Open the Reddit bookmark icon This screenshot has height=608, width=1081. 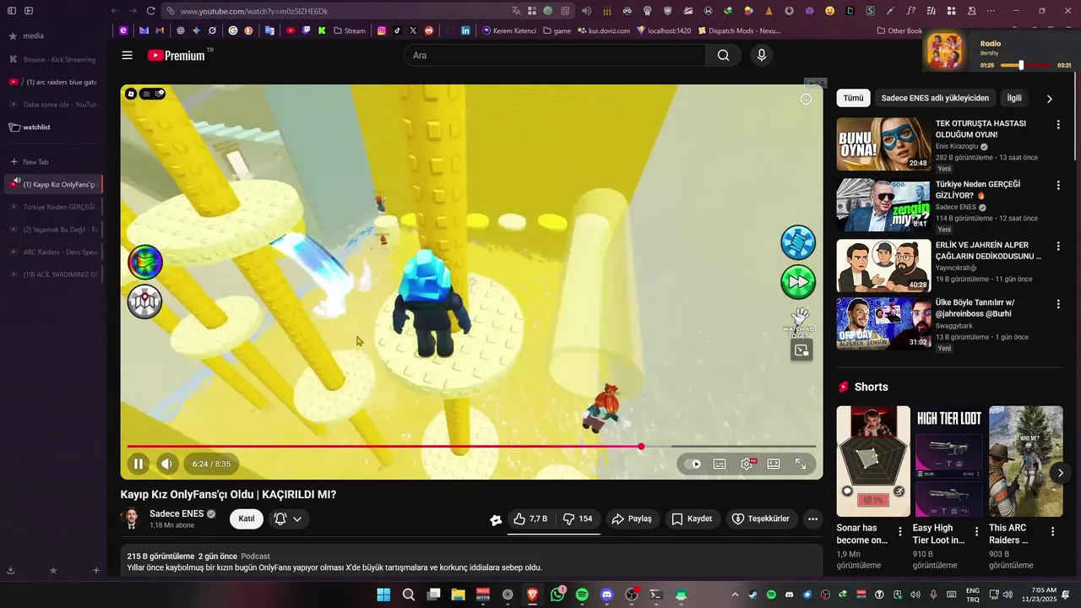429,30
